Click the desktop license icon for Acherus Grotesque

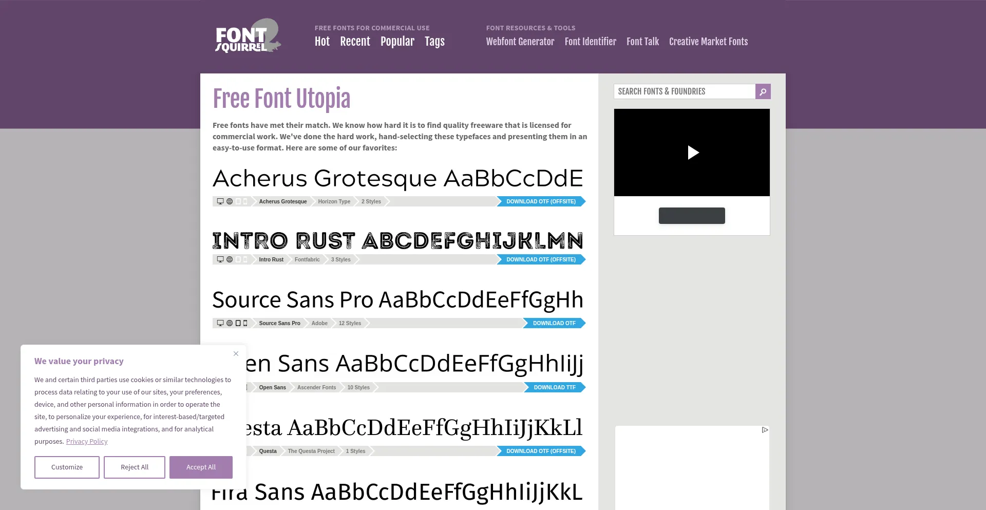(x=220, y=201)
